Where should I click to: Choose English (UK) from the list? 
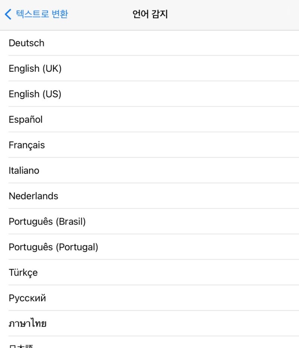[149, 68]
